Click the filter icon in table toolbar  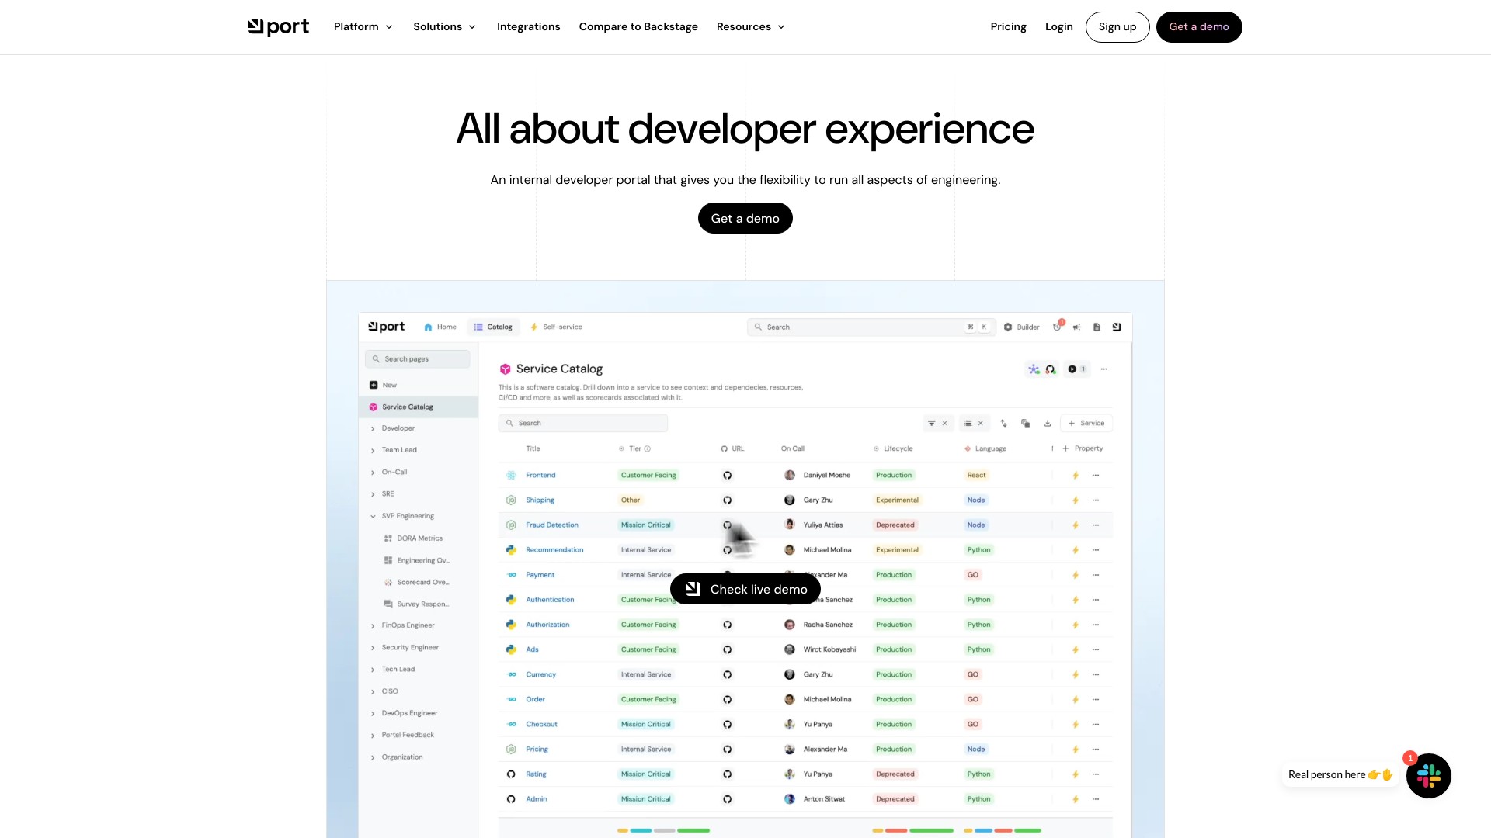[931, 424]
